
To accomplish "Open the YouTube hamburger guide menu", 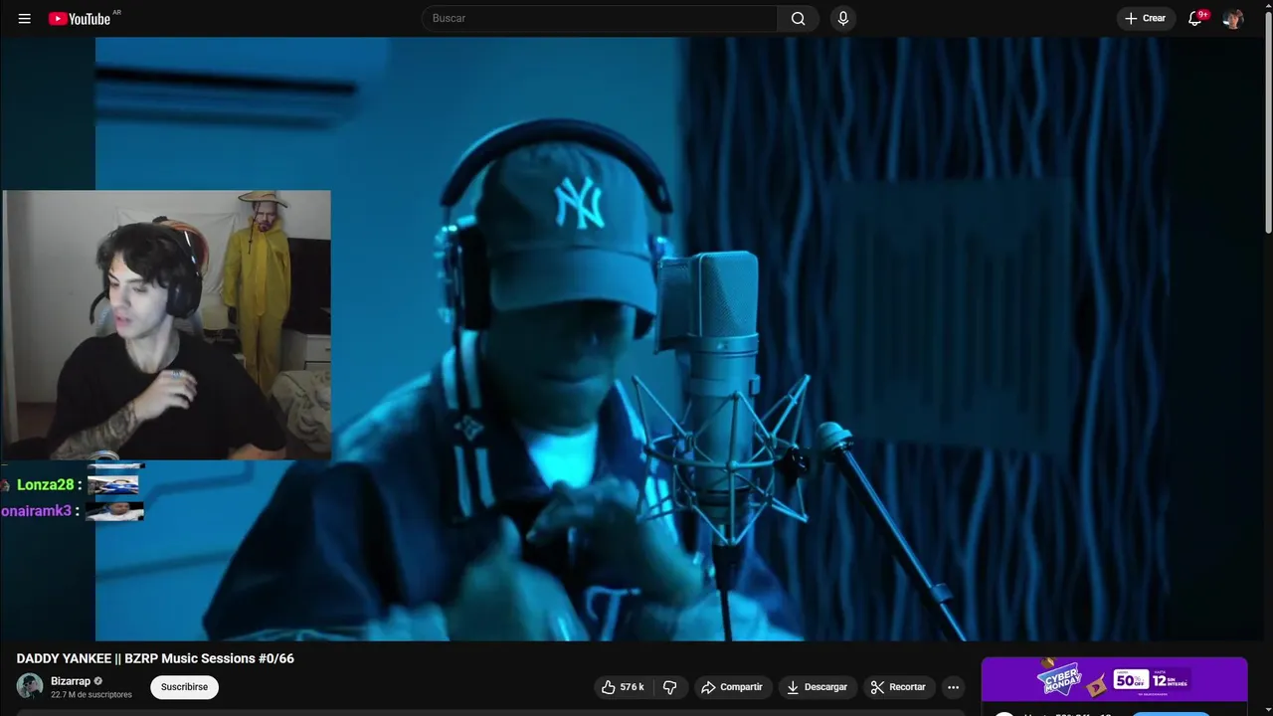I will pyautogui.click(x=25, y=18).
